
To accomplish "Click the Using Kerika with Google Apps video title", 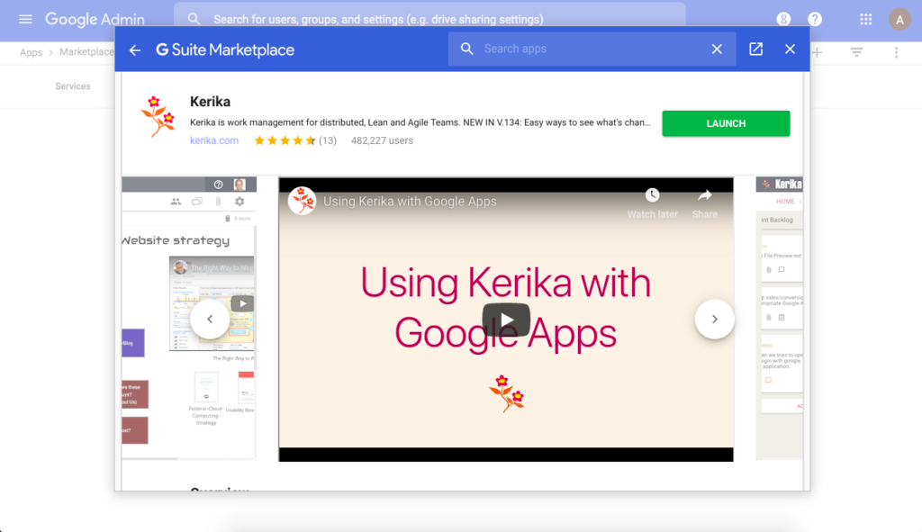I will click(410, 202).
